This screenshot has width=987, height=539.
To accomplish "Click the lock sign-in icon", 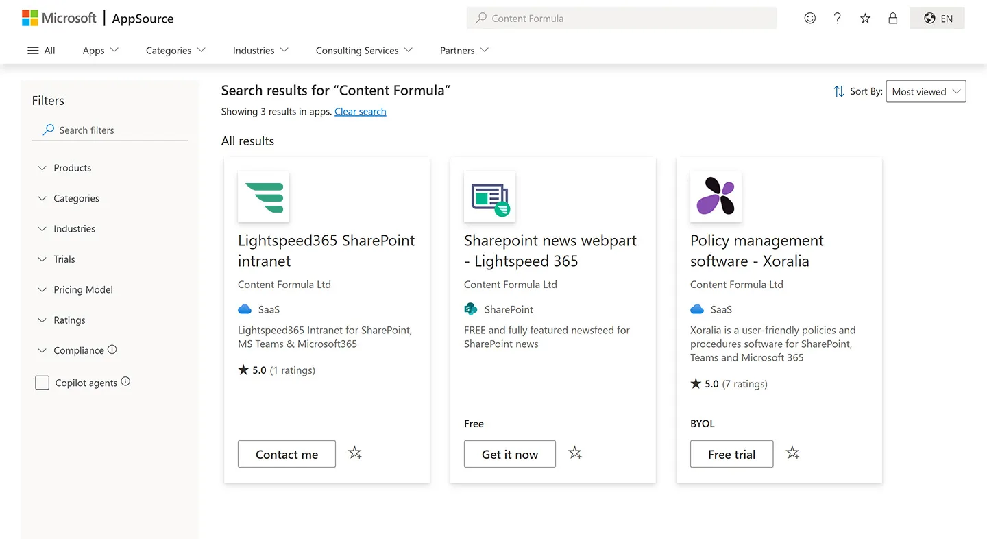I will 892,19.
